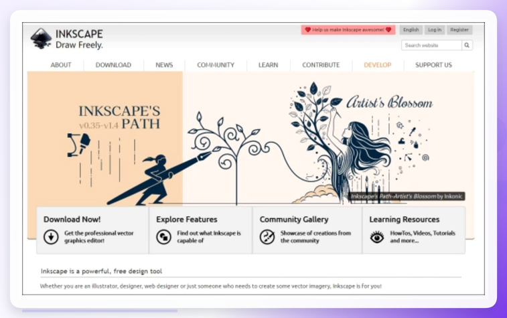
Task: Click the banner artwork credit caption by Inkonic
Action: 407,196
